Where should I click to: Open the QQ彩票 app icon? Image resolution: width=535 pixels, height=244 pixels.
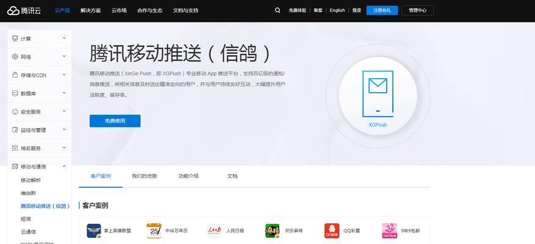click(x=332, y=231)
